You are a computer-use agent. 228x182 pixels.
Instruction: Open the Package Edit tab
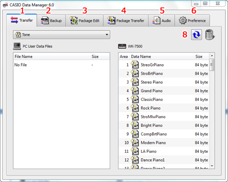[x=84, y=20]
